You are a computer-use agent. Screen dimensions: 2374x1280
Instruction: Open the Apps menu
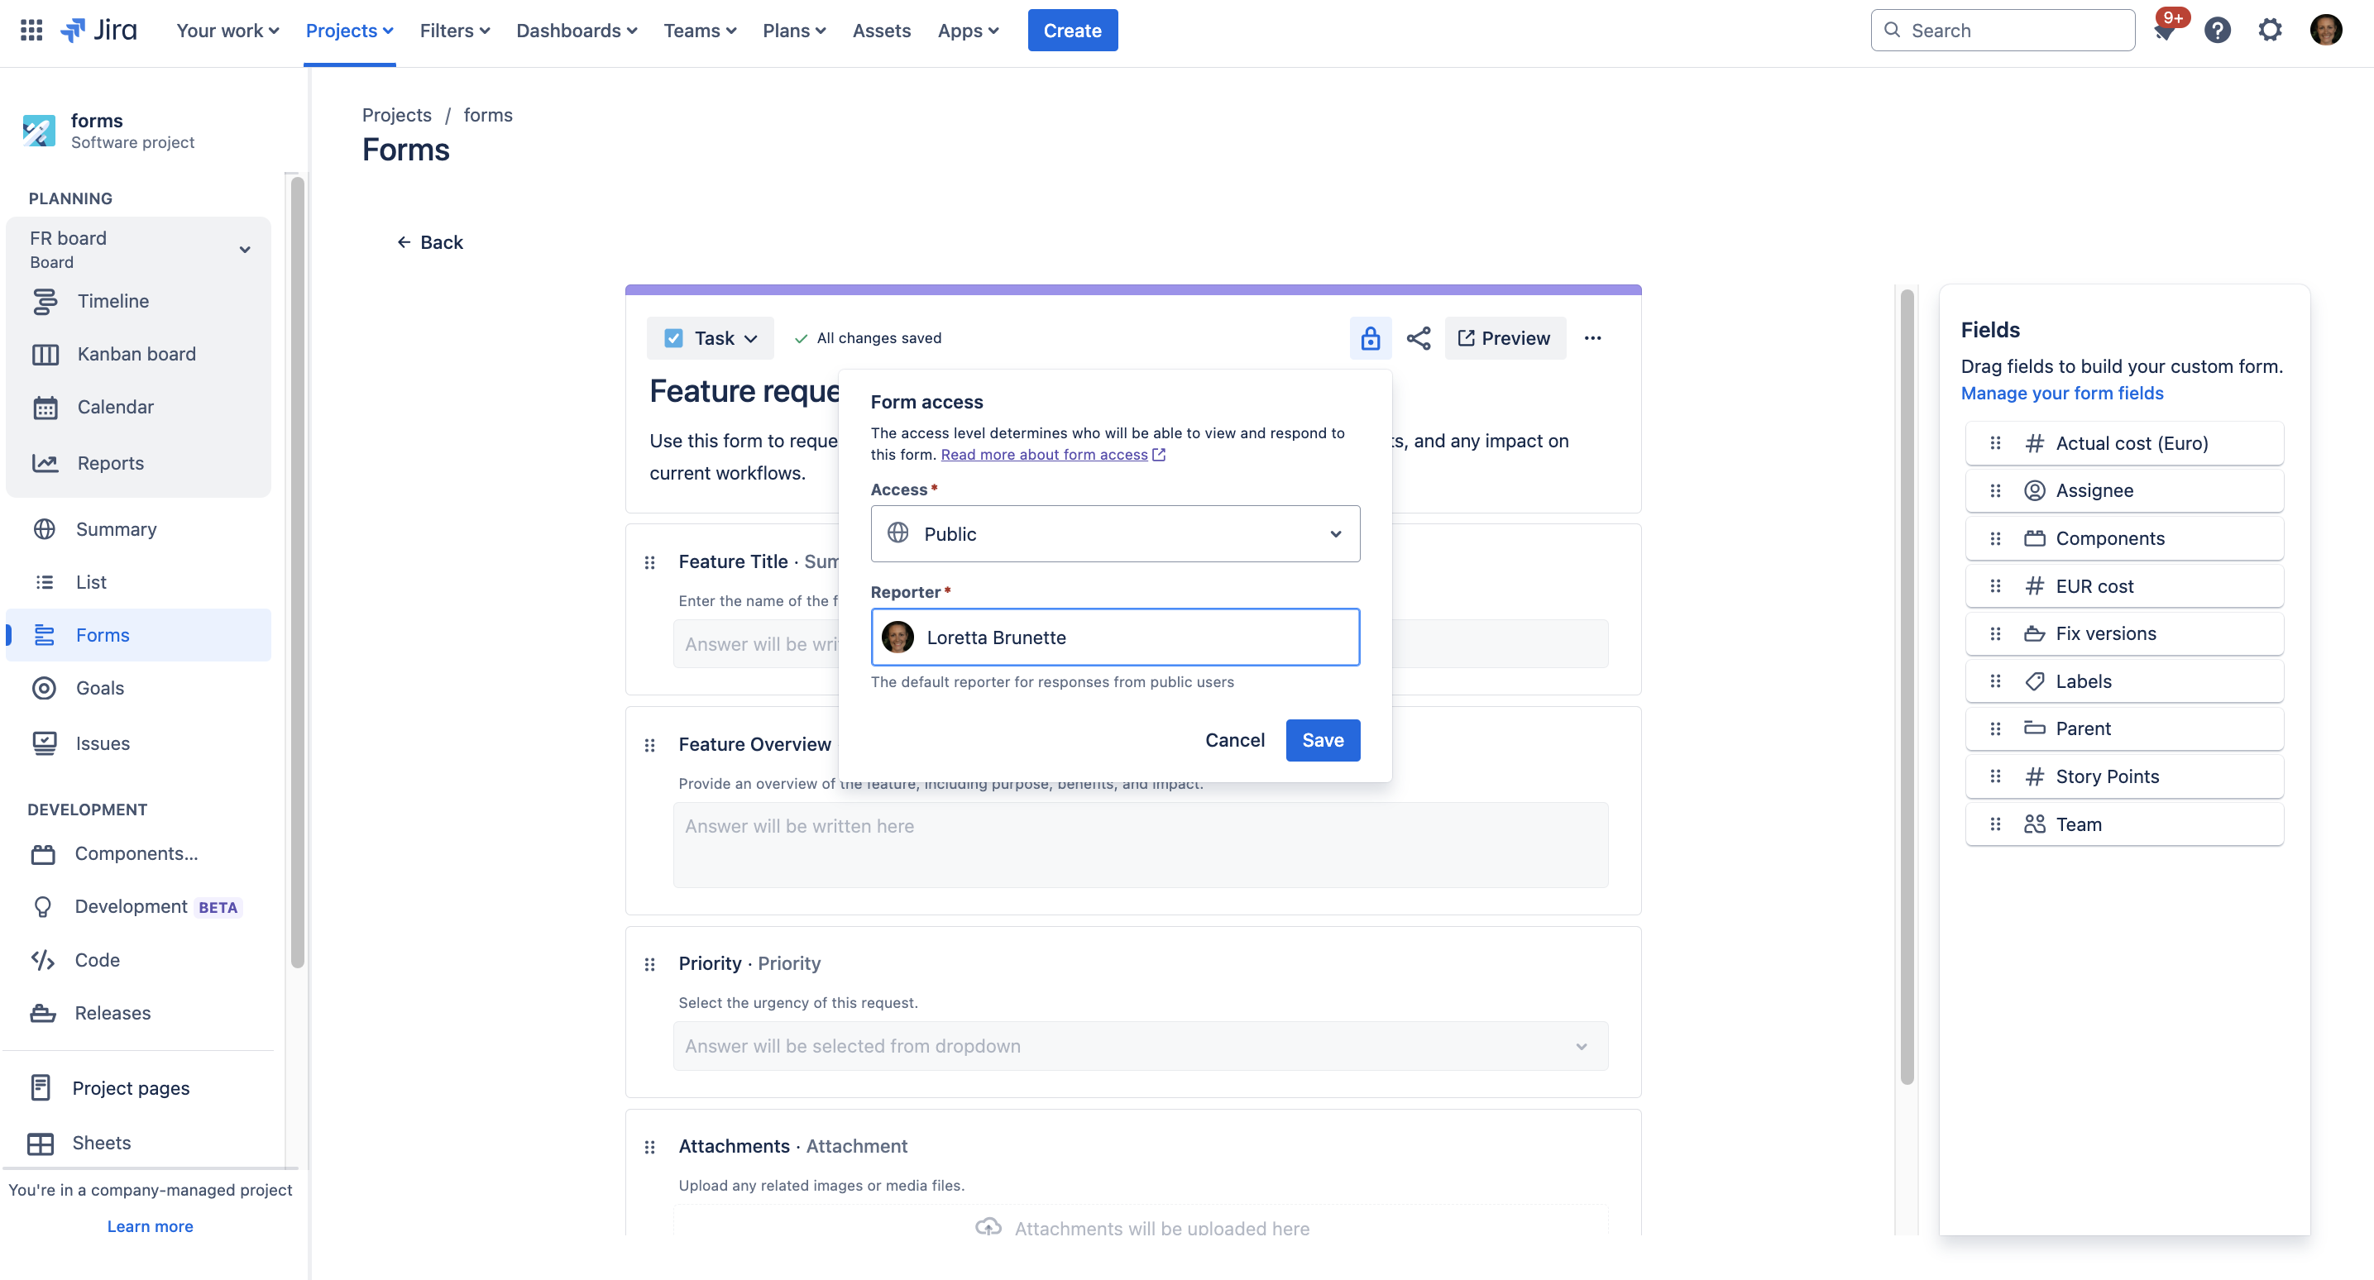[x=967, y=30]
